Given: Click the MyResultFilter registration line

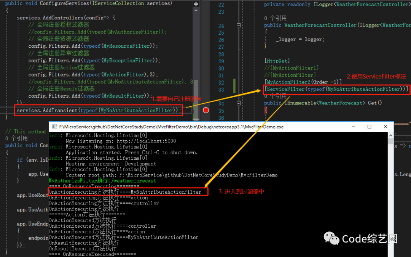Looking at the screenshot, I should coord(91,96).
